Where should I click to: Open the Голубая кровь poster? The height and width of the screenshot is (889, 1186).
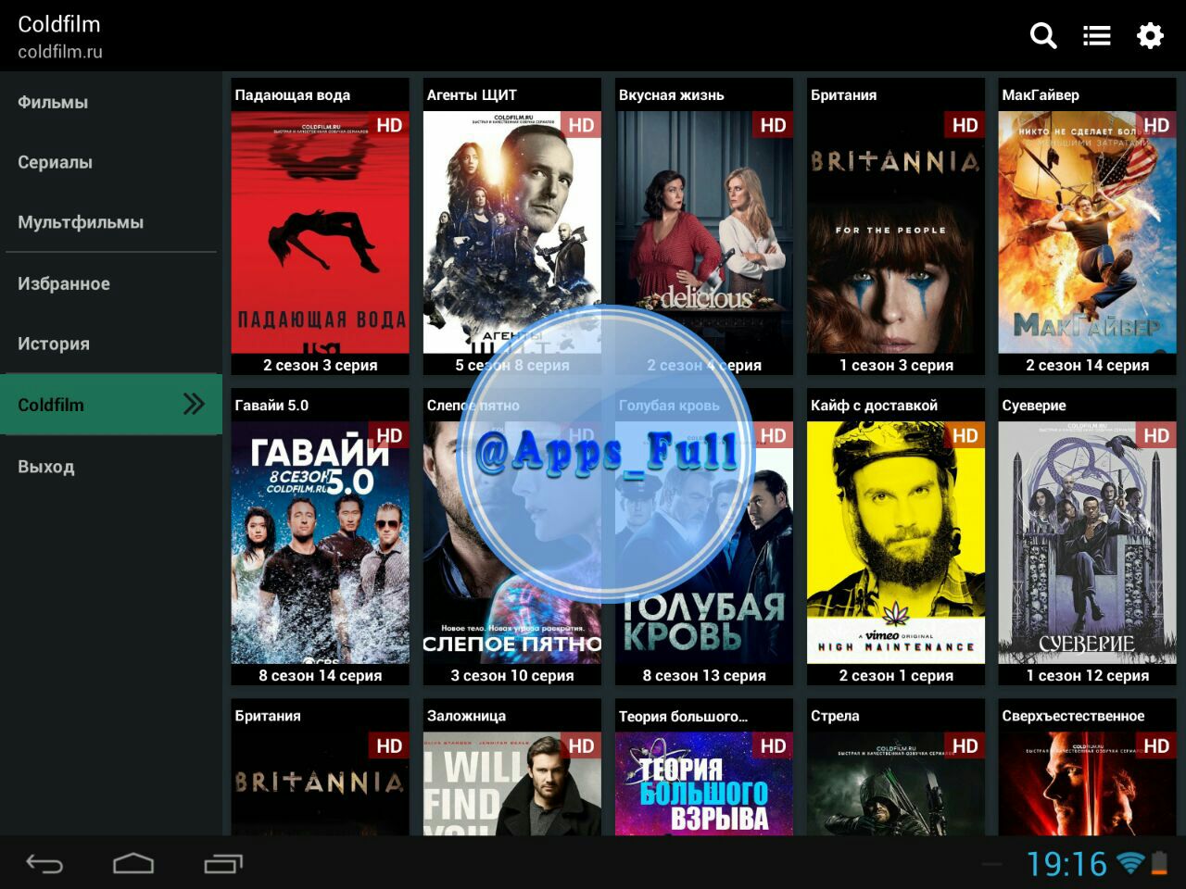(704, 543)
